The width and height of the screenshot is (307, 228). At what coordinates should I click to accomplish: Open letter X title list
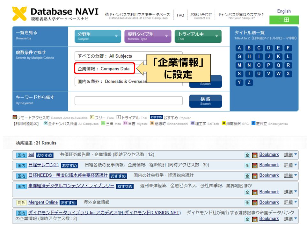[x=288, y=74]
